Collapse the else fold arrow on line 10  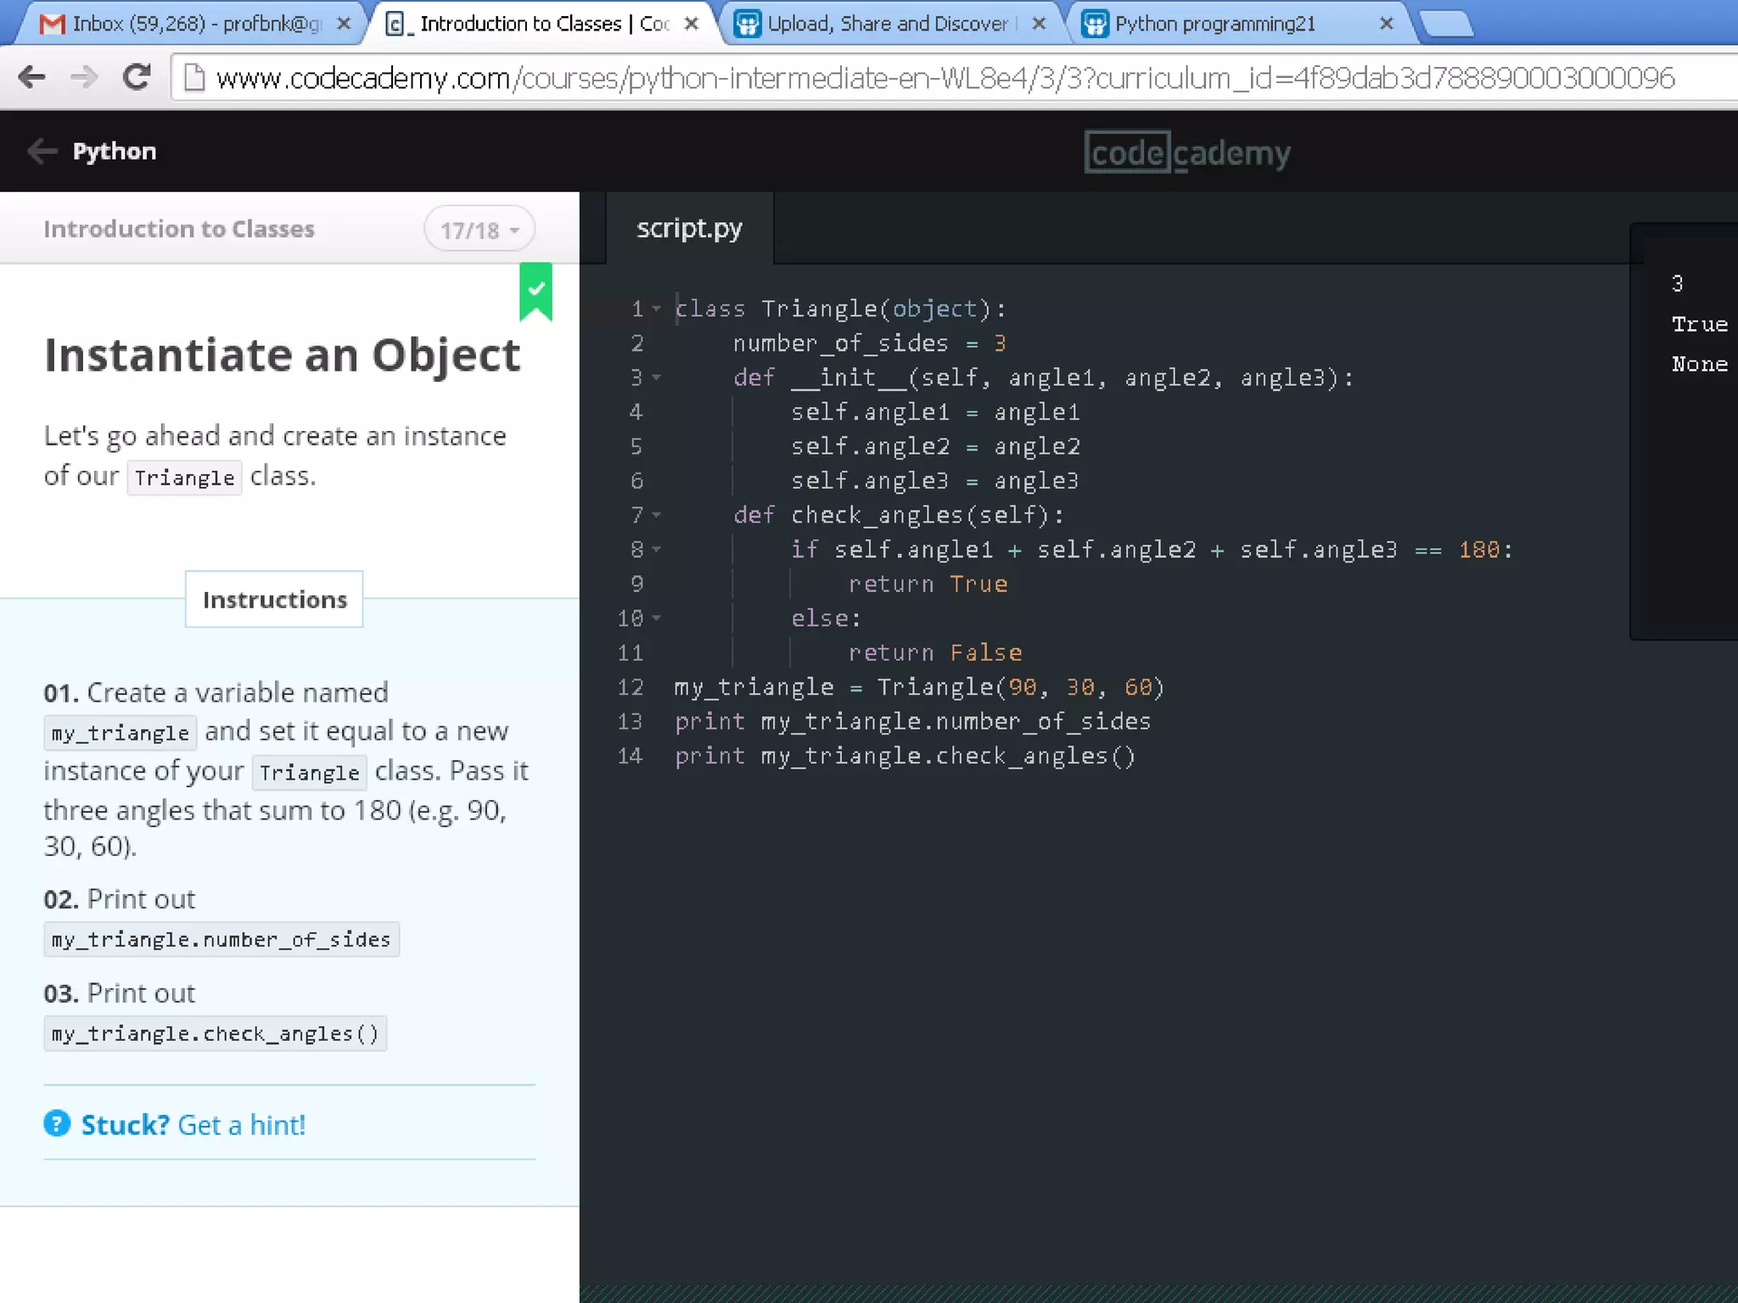tap(656, 618)
